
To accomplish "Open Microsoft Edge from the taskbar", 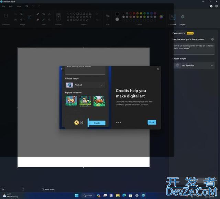I will pos(124,196).
